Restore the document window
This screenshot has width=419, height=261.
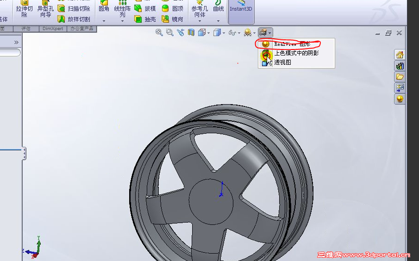(x=388, y=33)
